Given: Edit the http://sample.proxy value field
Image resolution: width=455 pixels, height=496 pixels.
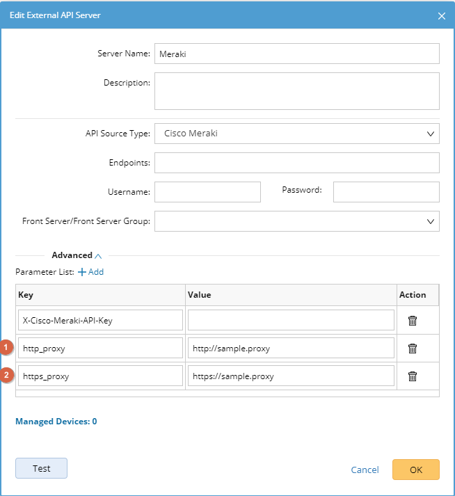Looking at the screenshot, I should 291,348.
